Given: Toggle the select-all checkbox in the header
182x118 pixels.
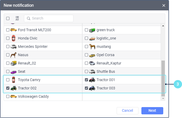Looking at the screenshot, I should tap(8, 18).
